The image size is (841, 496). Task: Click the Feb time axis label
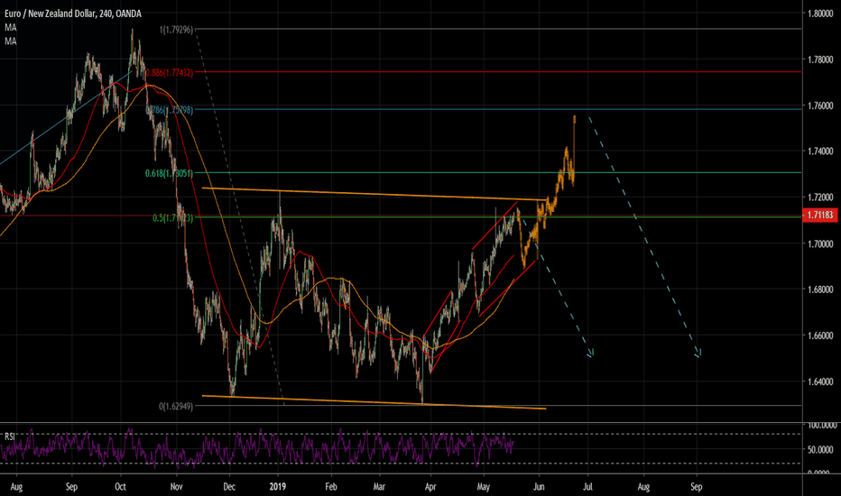(x=331, y=487)
